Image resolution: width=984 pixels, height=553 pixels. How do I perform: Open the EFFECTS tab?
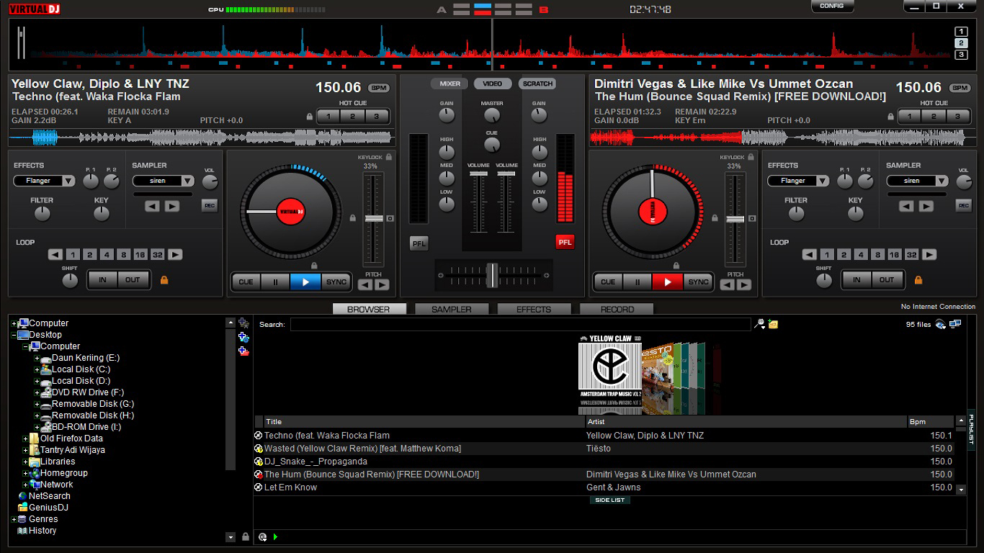point(534,309)
